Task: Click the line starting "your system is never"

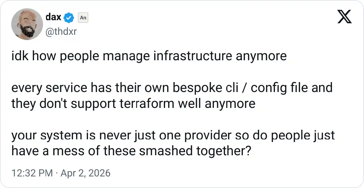Action: click(173, 135)
